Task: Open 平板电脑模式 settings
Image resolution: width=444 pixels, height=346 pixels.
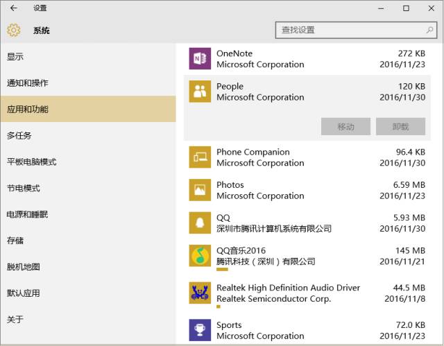Action: [88, 162]
